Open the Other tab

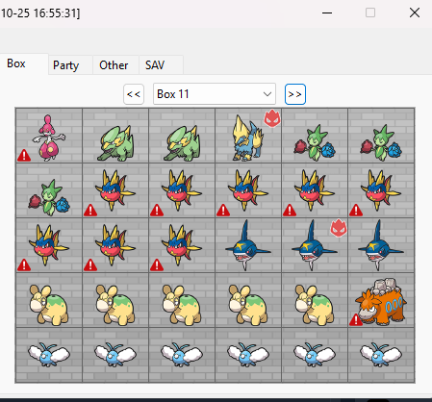[114, 65]
